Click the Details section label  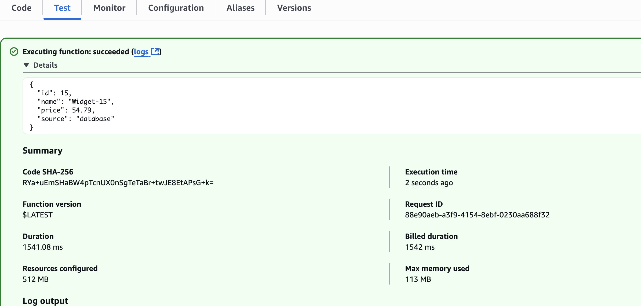45,65
